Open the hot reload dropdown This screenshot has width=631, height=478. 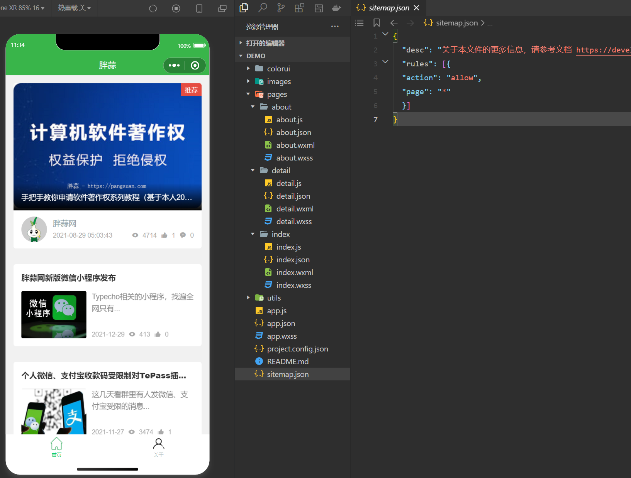[x=74, y=8]
